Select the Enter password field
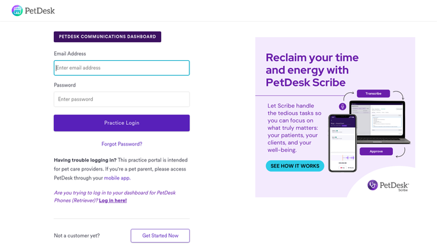Image resolution: width=437 pixels, height=246 pixels. point(122,99)
